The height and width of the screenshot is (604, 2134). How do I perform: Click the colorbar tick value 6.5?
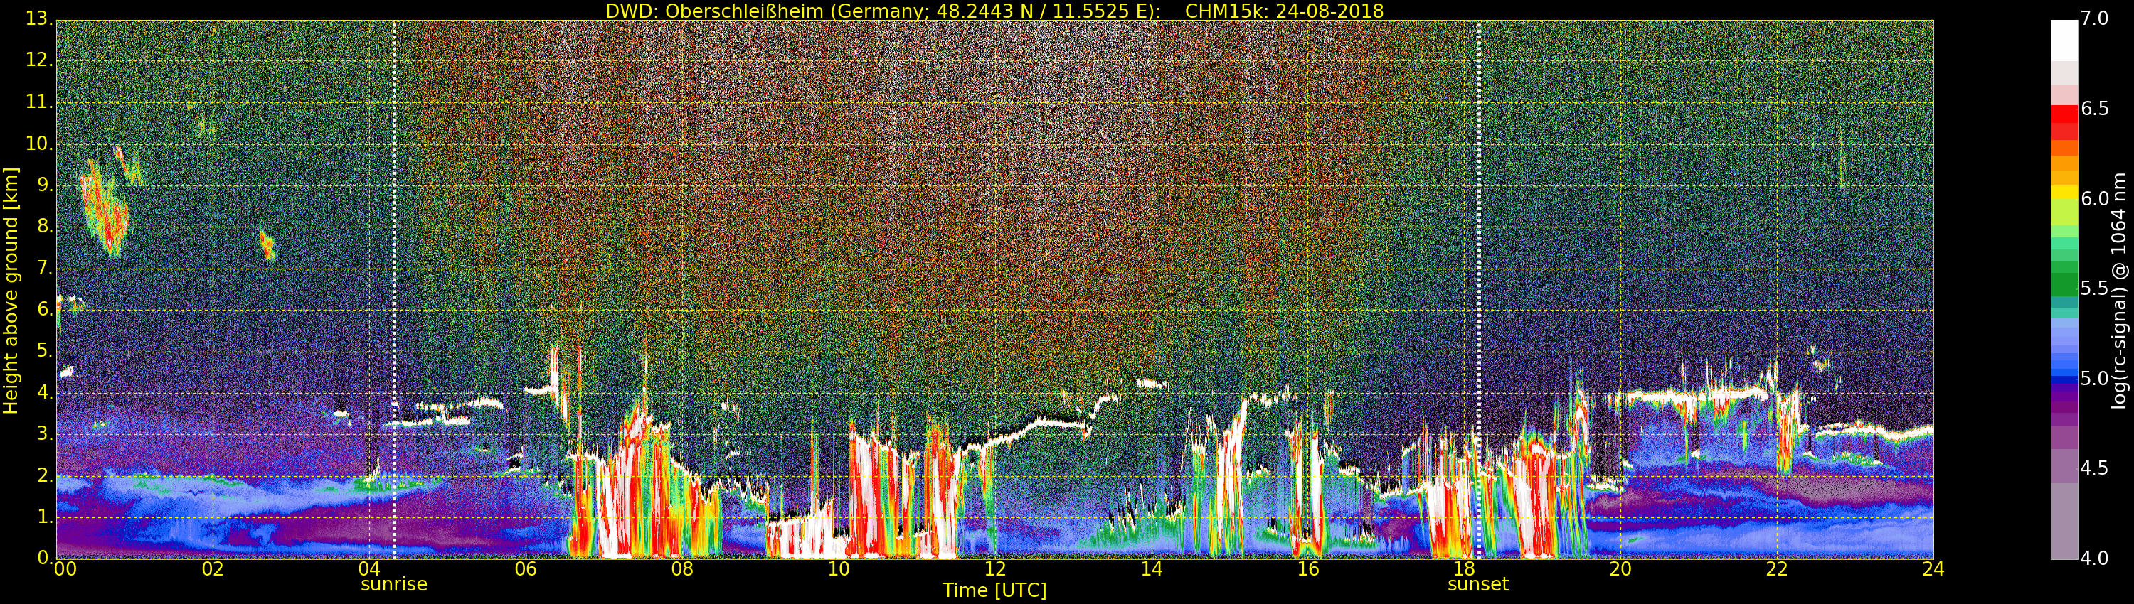coord(2095,109)
